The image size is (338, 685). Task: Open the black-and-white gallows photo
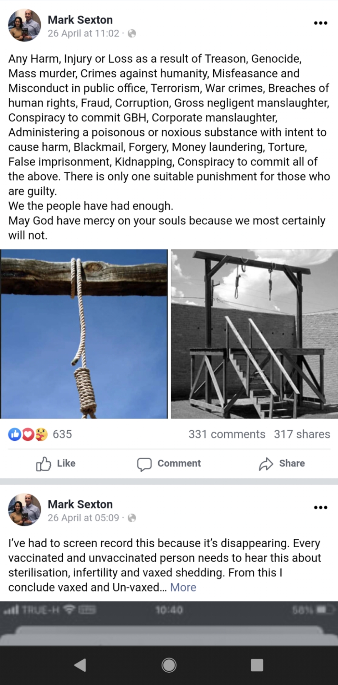[254, 334]
